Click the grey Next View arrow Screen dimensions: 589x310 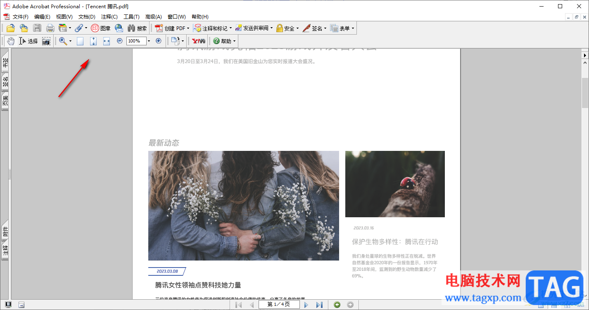350,305
